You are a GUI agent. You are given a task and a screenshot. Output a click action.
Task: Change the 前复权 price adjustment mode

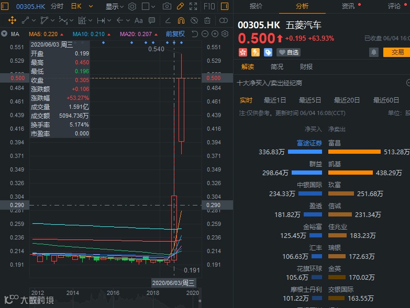[x=175, y=34]
